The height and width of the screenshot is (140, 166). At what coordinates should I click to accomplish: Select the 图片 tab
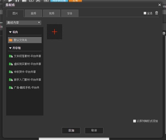point(15,13)
